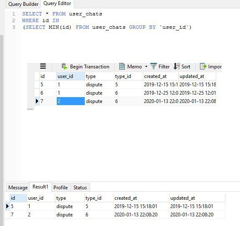Click created_at header in upper table
The image size is (240, 226).
coord(161,76)
